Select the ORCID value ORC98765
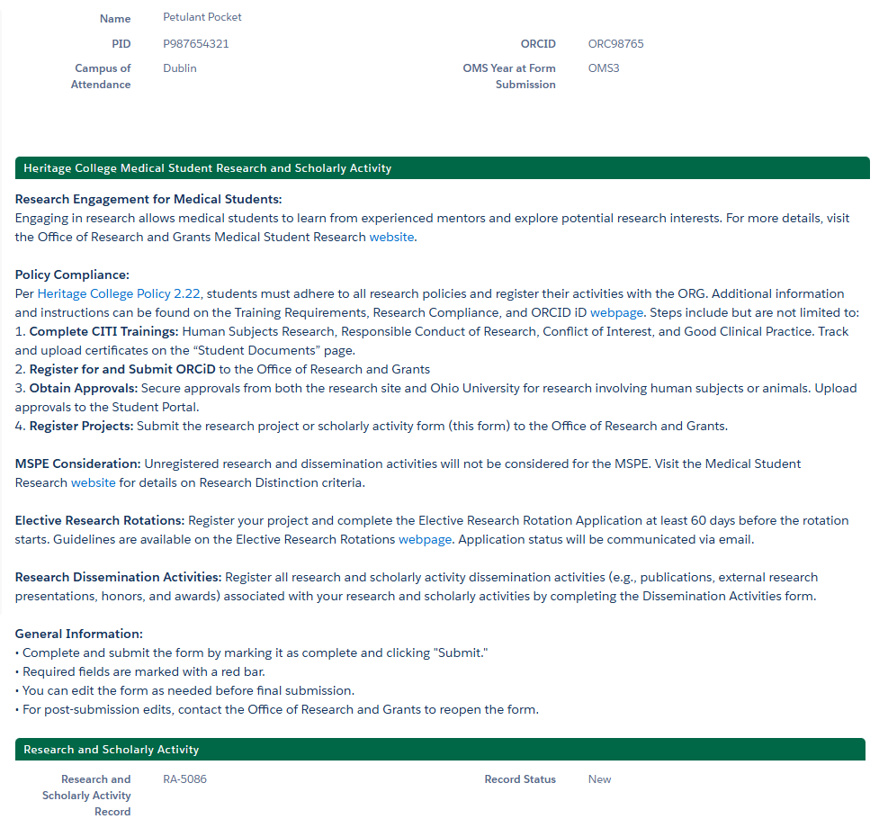Screen dimensions: 879x819 [616, 44]
